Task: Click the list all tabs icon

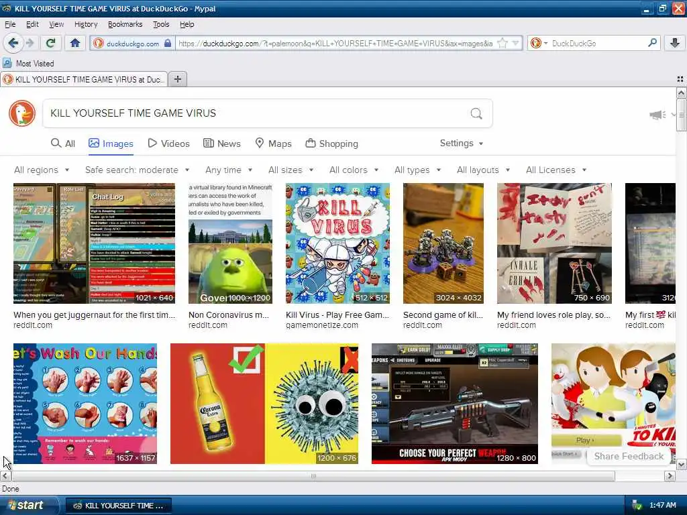Action: [x=680, y=79]
